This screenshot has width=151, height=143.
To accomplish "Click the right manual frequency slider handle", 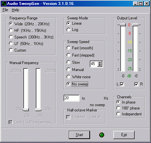I will coord(38,109).
